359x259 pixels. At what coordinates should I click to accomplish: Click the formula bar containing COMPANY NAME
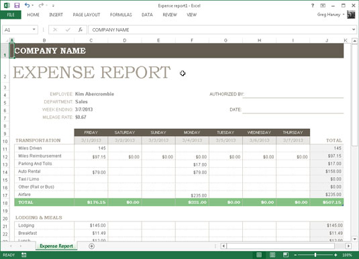coord(219,30)
